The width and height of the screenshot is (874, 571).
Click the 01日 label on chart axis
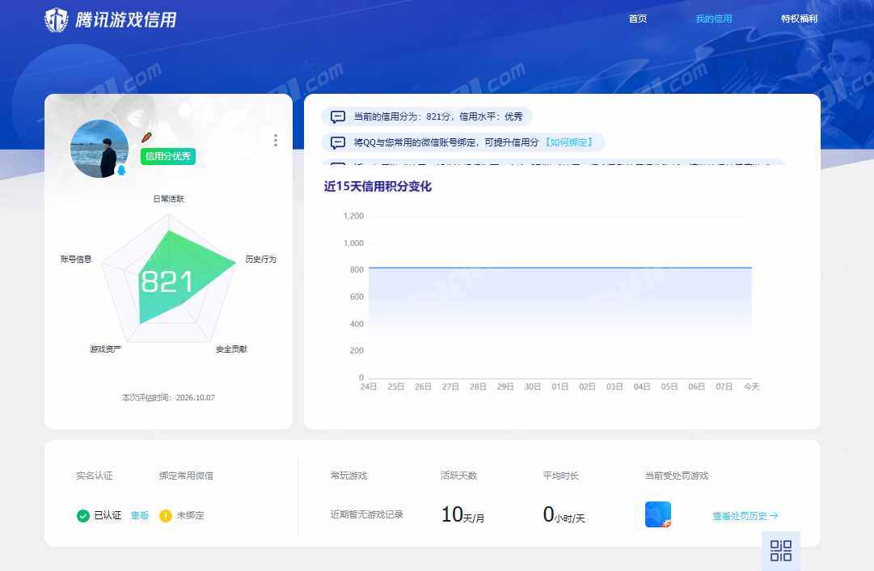560,387
